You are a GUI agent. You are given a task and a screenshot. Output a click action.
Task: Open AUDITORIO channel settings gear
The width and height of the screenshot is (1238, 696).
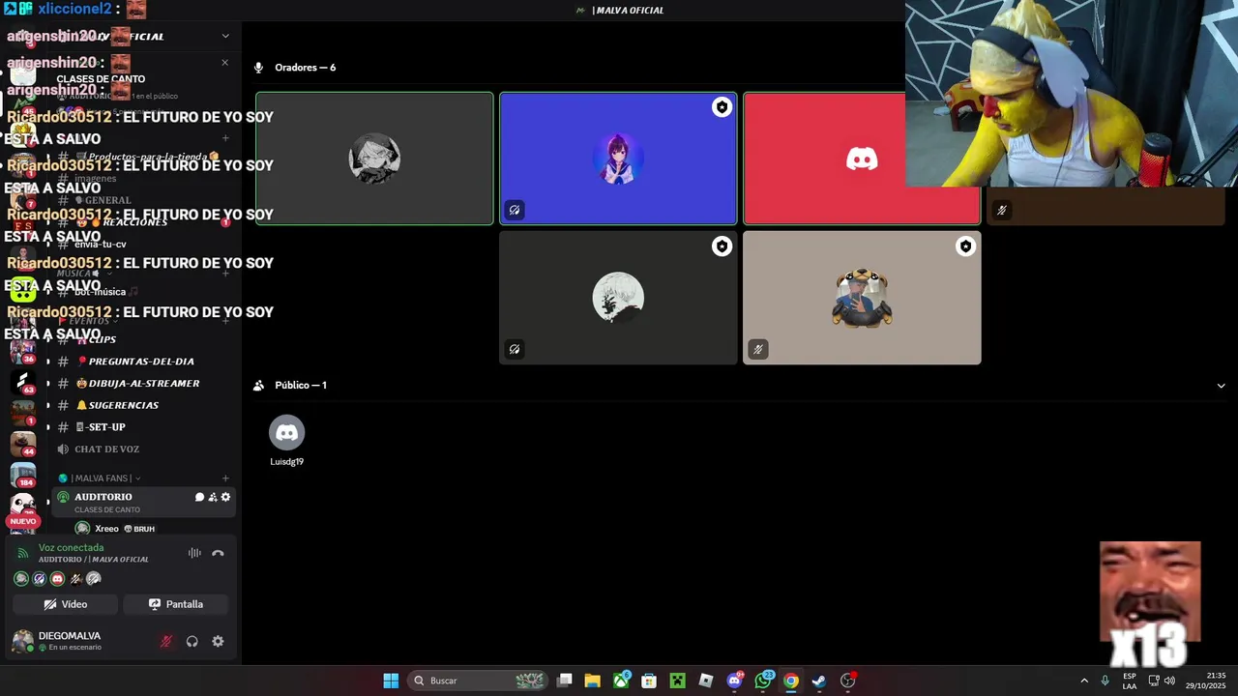coord(226,497)
